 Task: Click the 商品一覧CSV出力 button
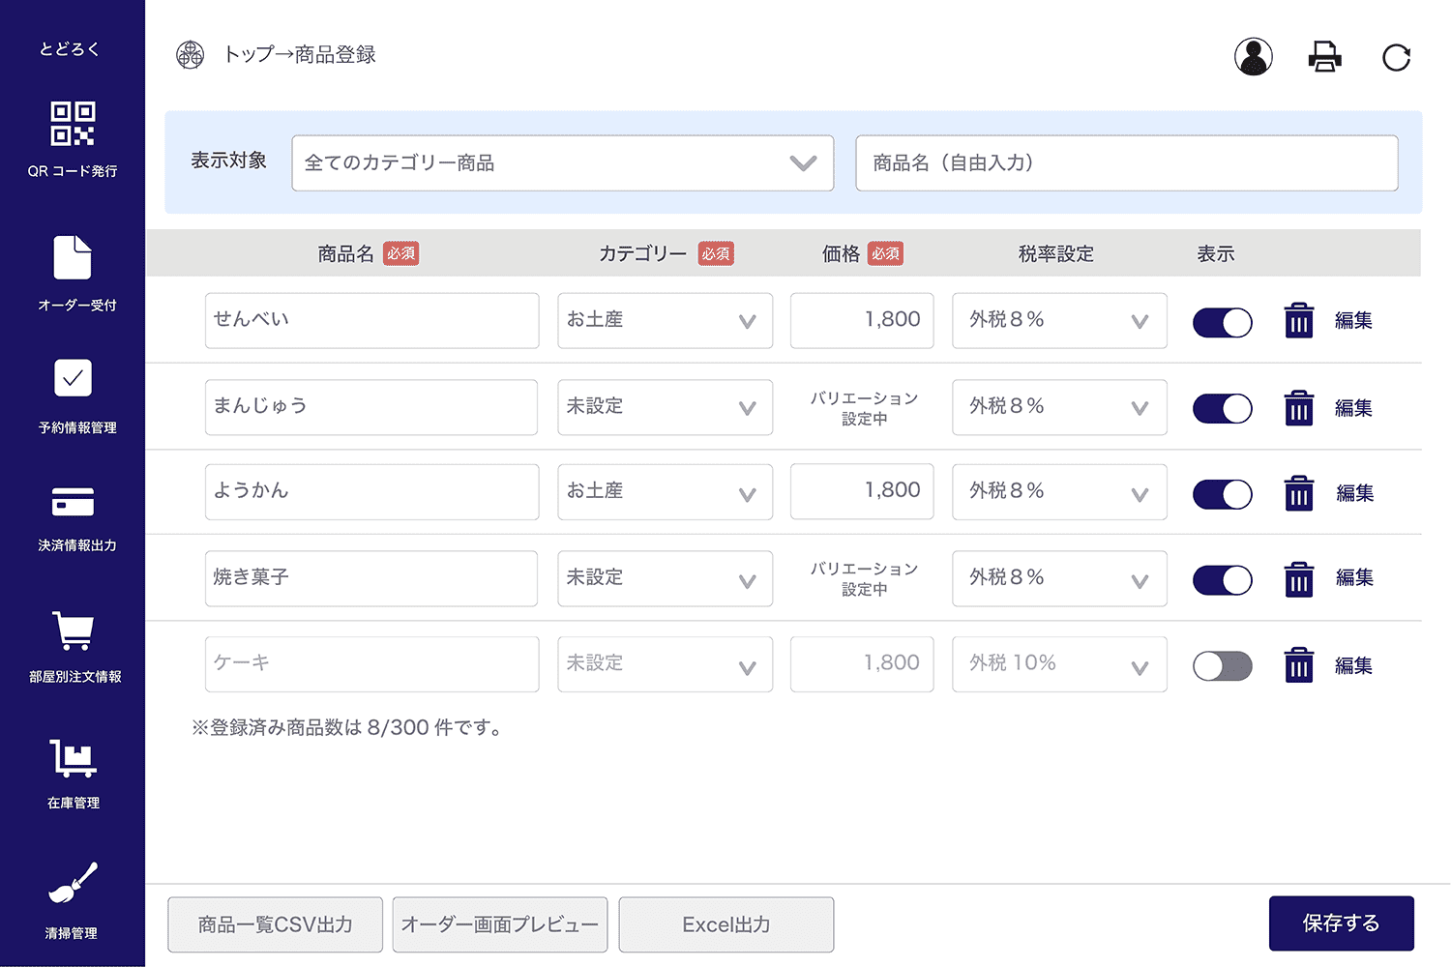275,924
